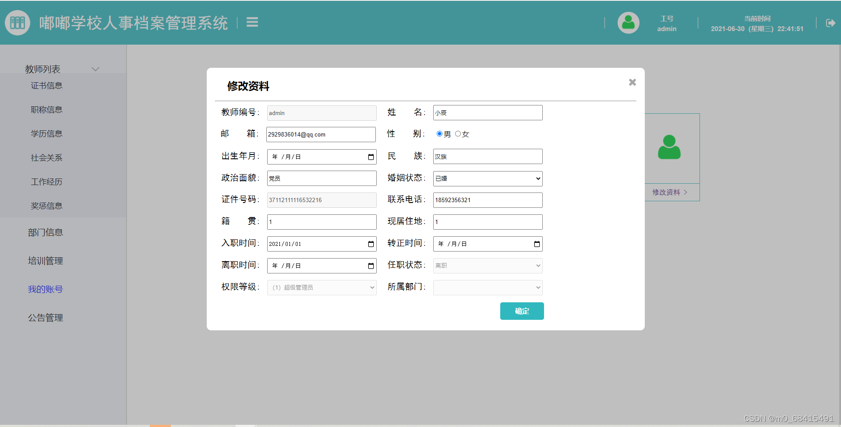Go to 公告管理 in sidebar

46,318
